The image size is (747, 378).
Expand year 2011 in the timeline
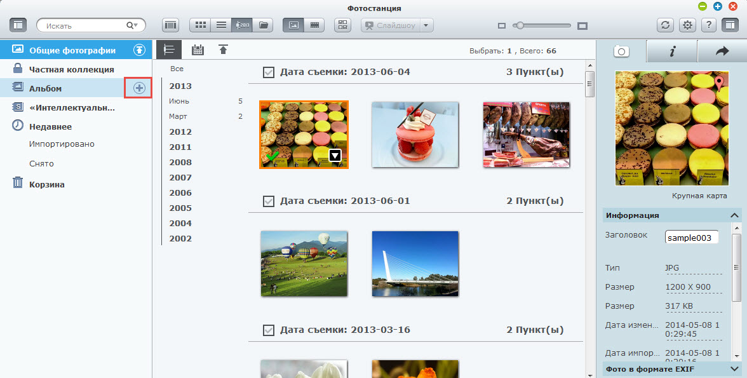click(180, 147)
